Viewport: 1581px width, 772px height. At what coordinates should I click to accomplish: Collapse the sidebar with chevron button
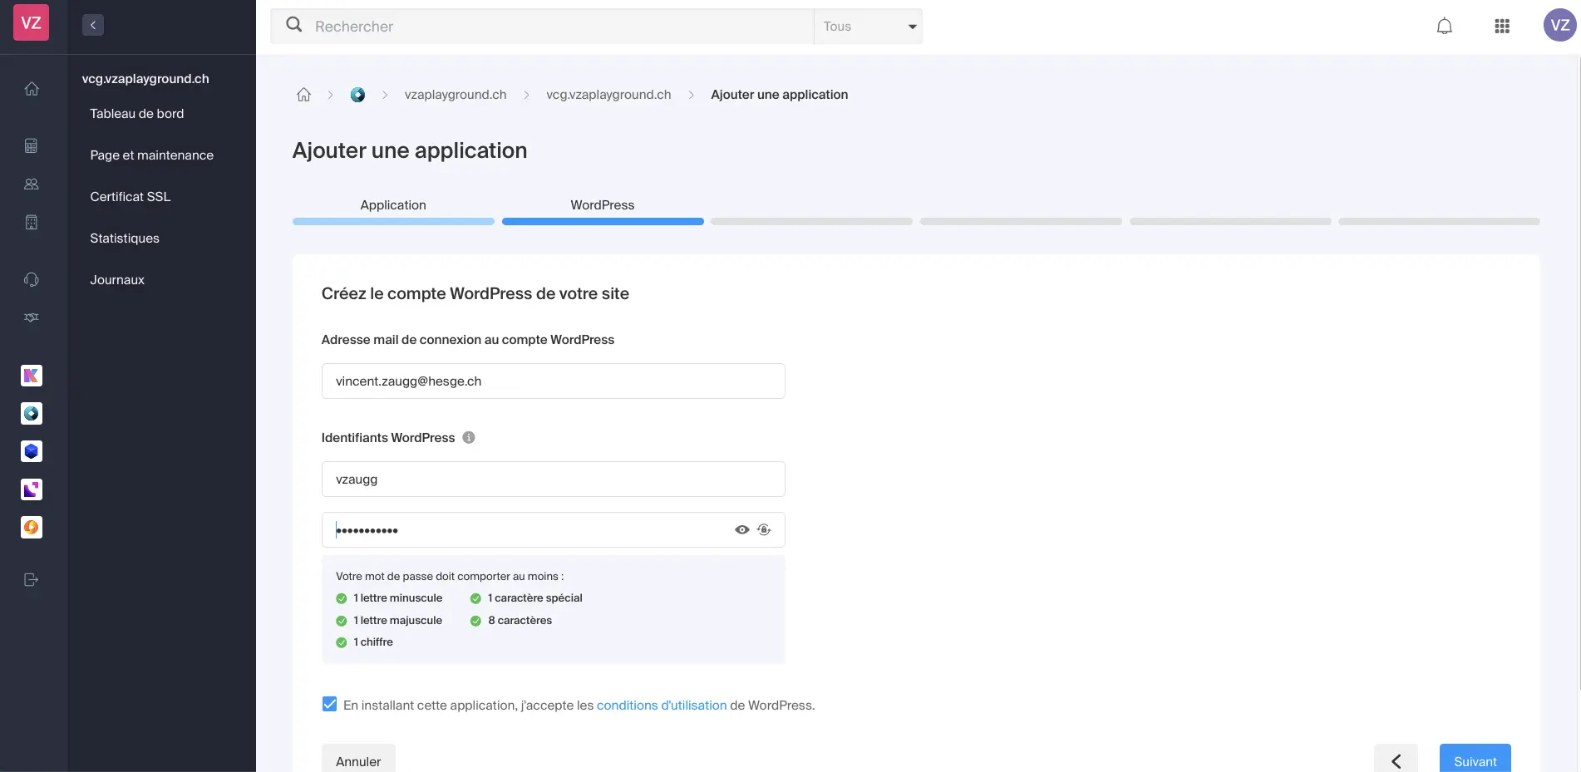pyautogui.click(x=93, y=26)
